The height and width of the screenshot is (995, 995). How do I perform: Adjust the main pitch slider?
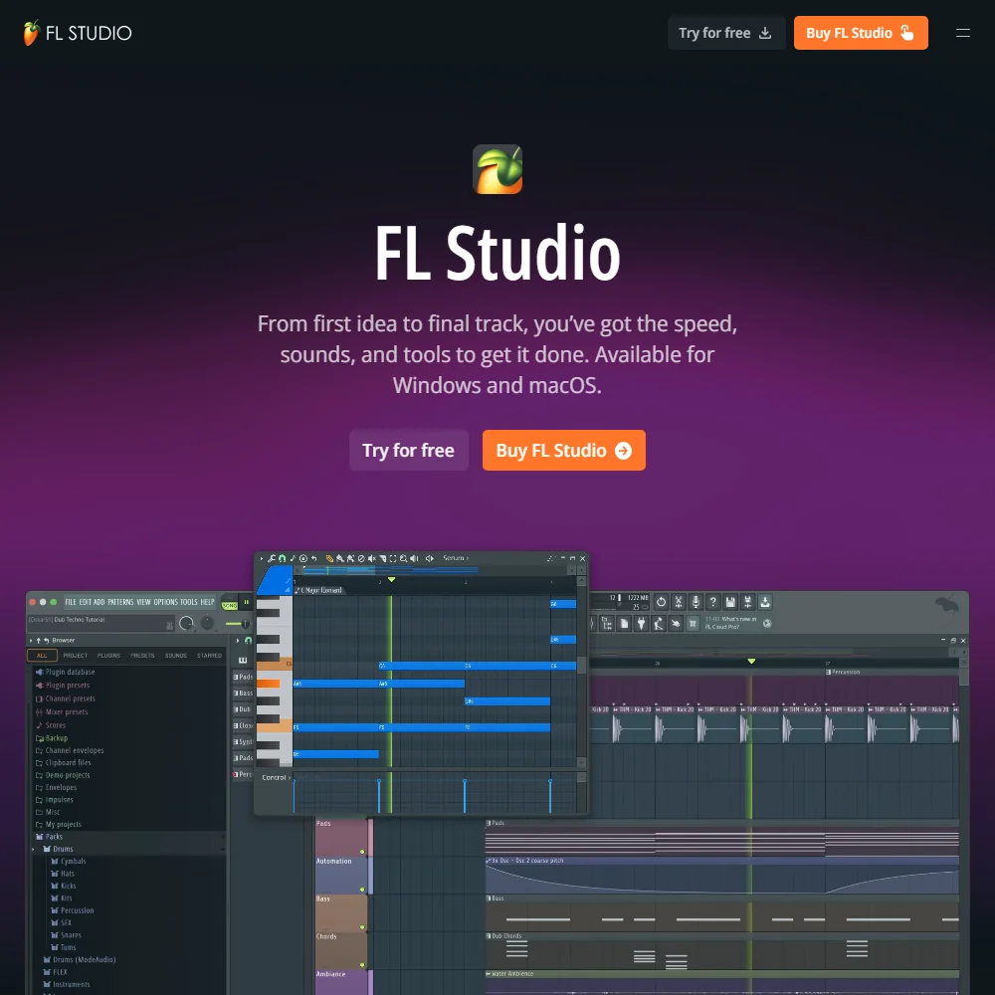[x=239, y=623]
